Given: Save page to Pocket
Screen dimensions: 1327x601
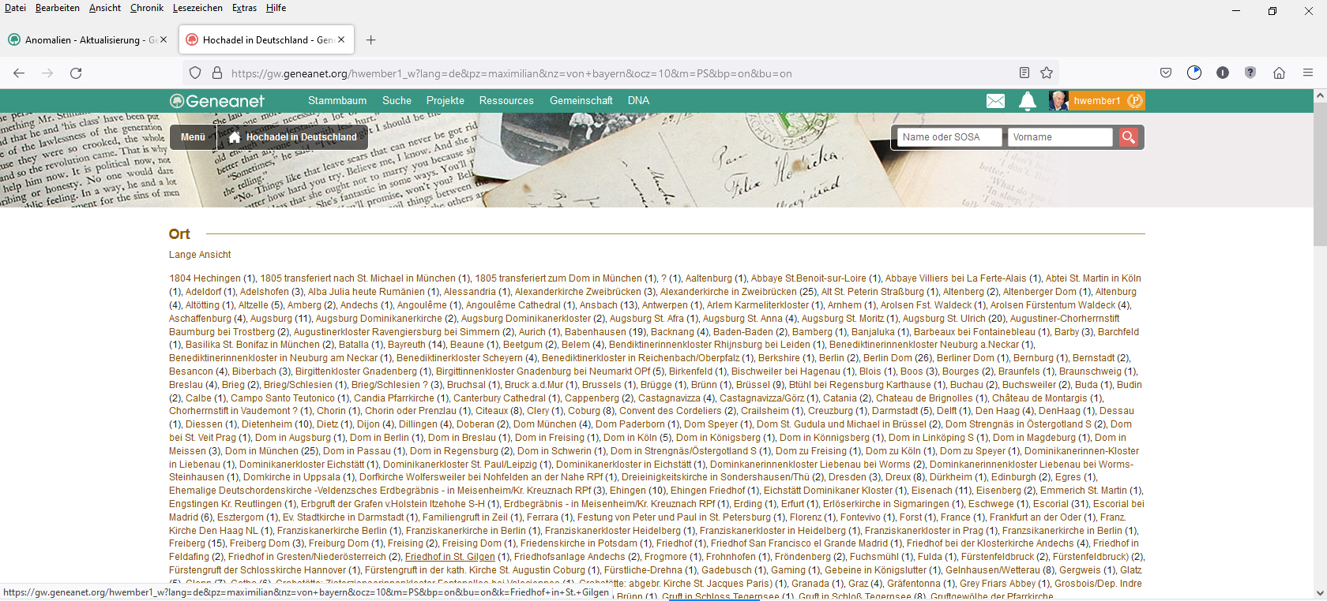Looking at the screenshot, I should point(1166,73).
